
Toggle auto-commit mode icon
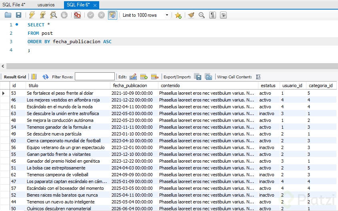click(112, 15)
